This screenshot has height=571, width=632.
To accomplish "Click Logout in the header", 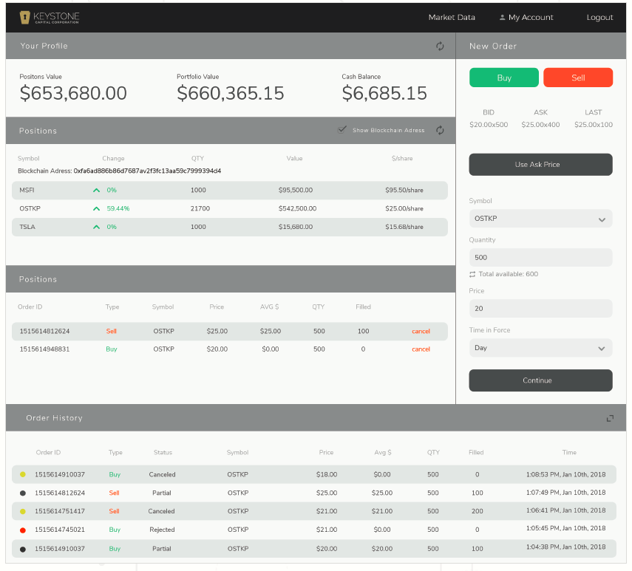I will pos(599,17).
